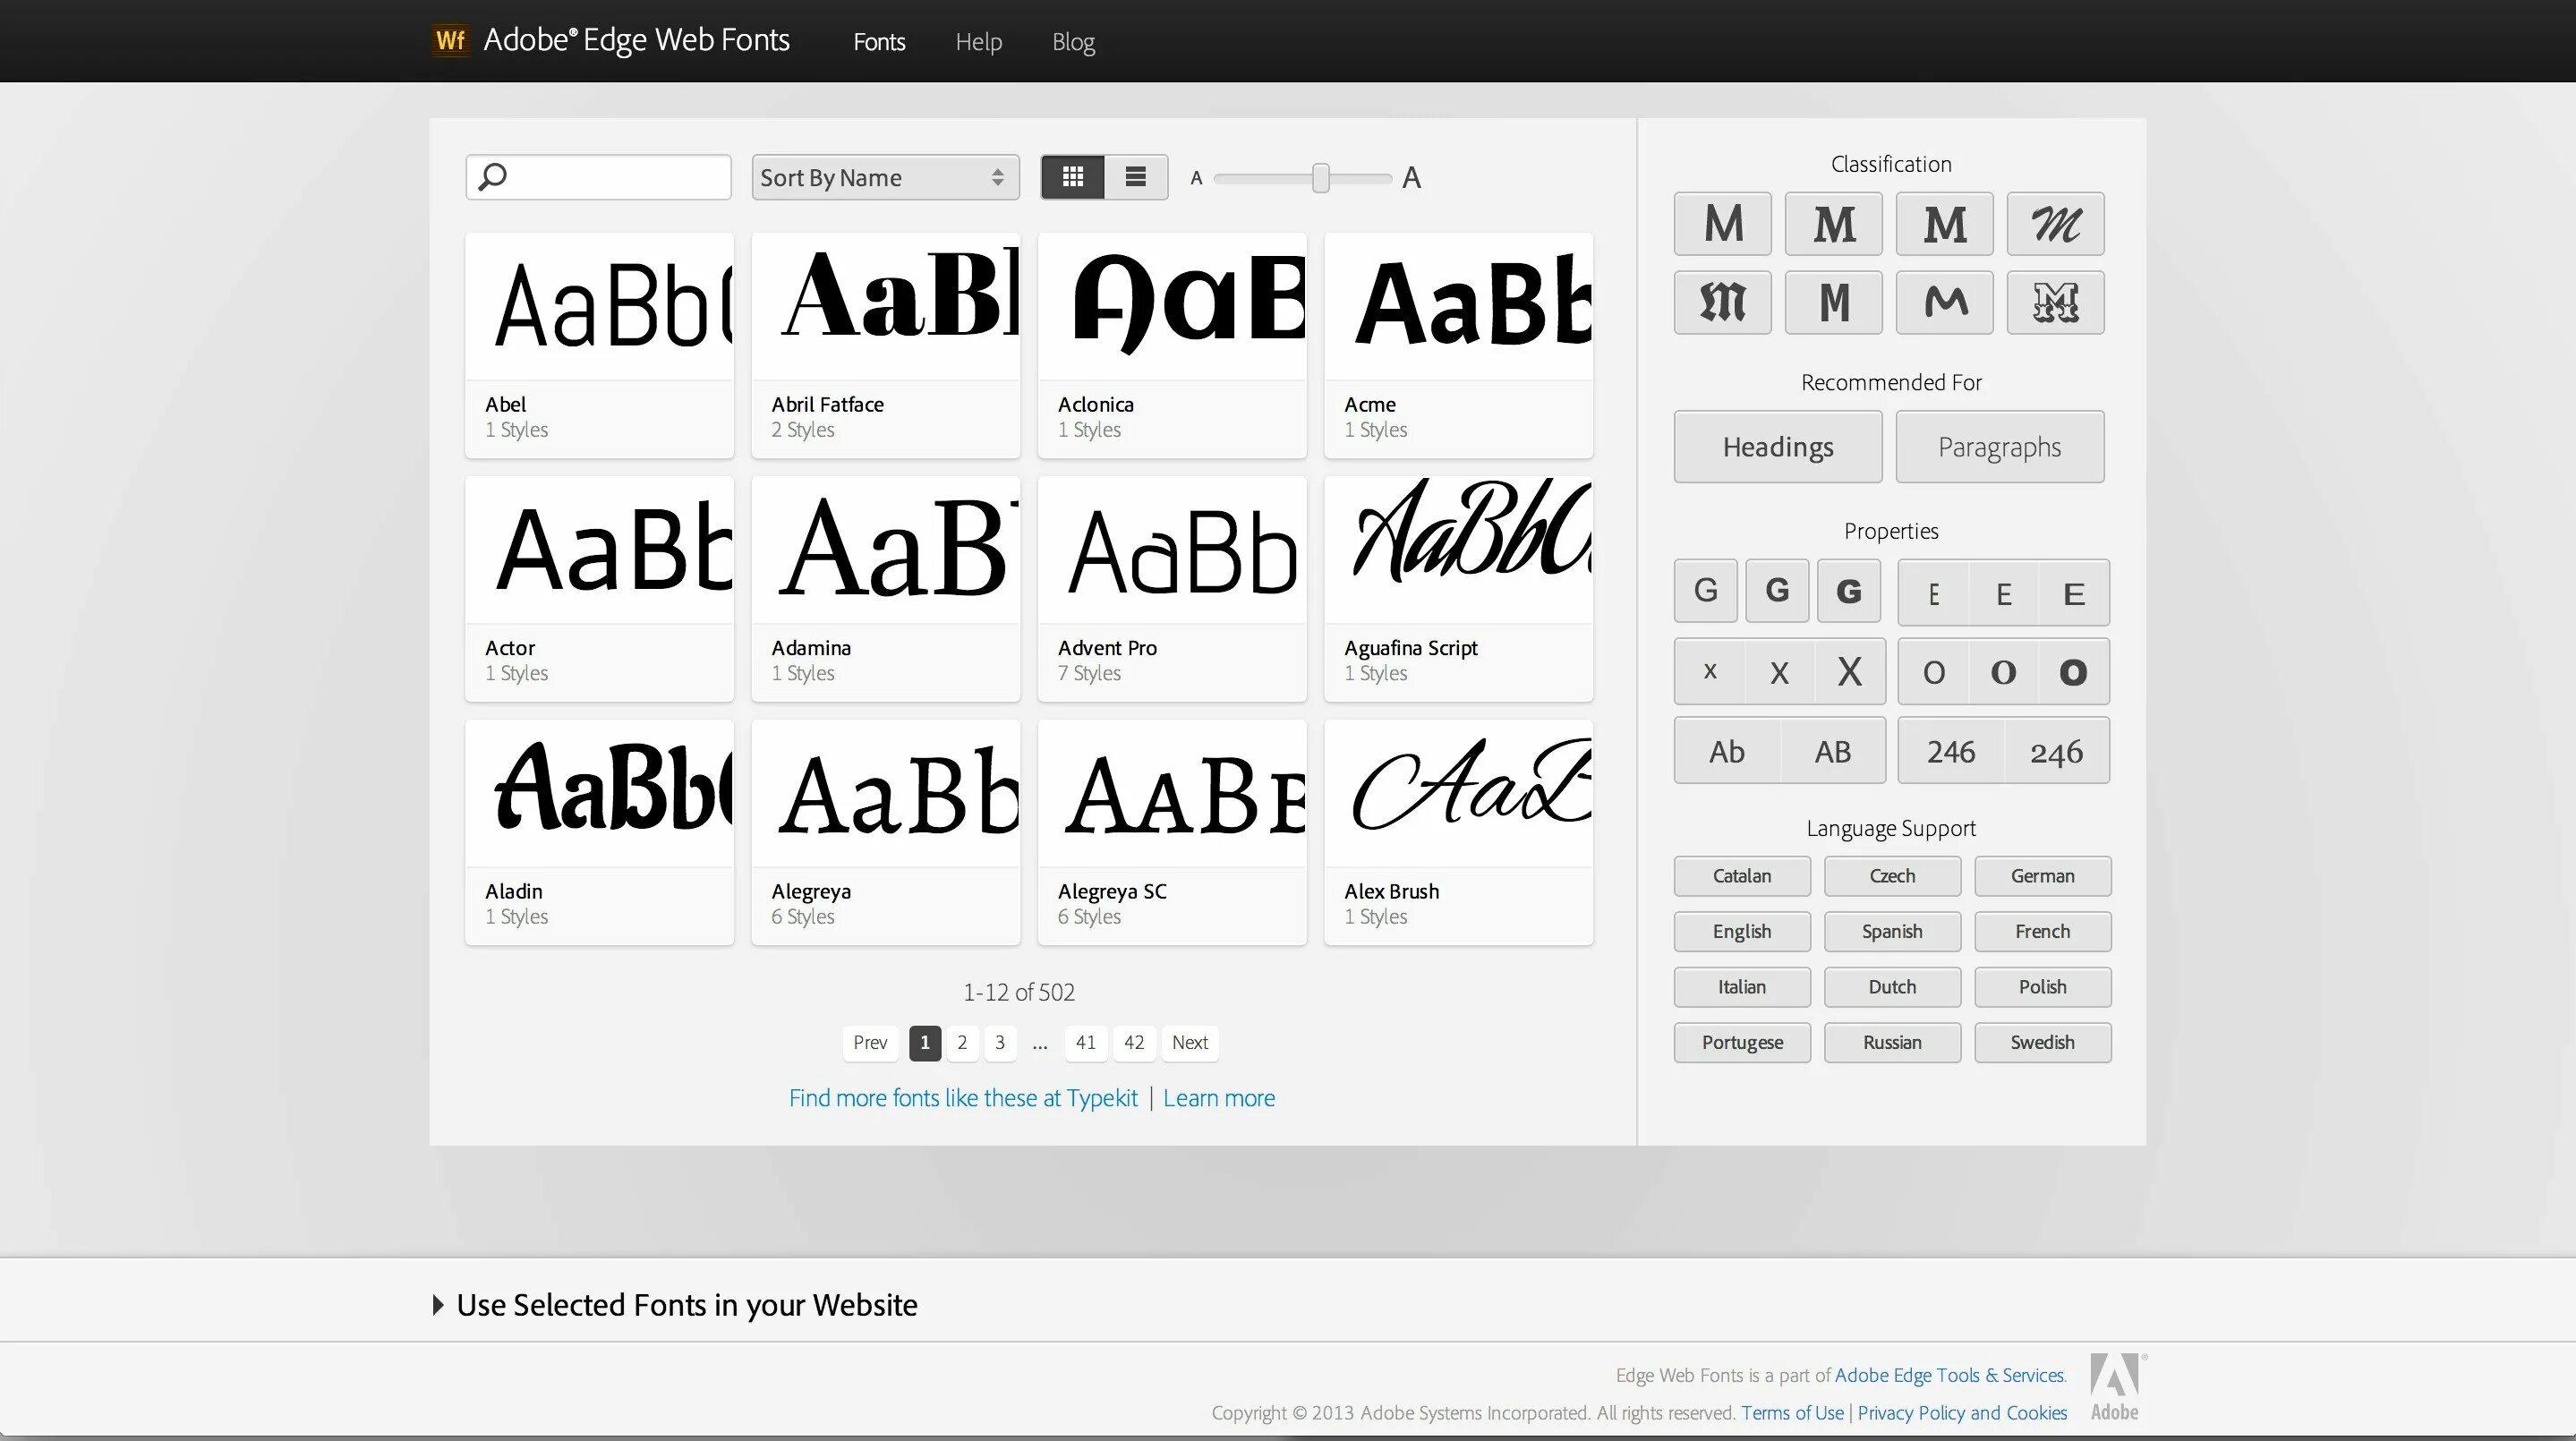Select the grid view display icon

click(1074, 177)
